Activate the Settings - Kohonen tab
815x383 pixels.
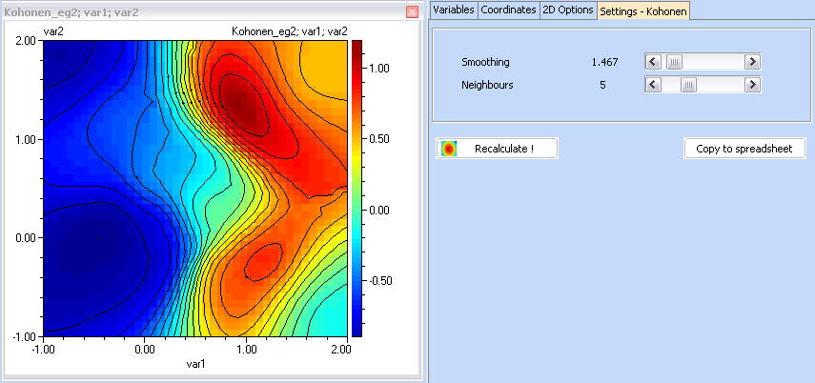(643, 10)
